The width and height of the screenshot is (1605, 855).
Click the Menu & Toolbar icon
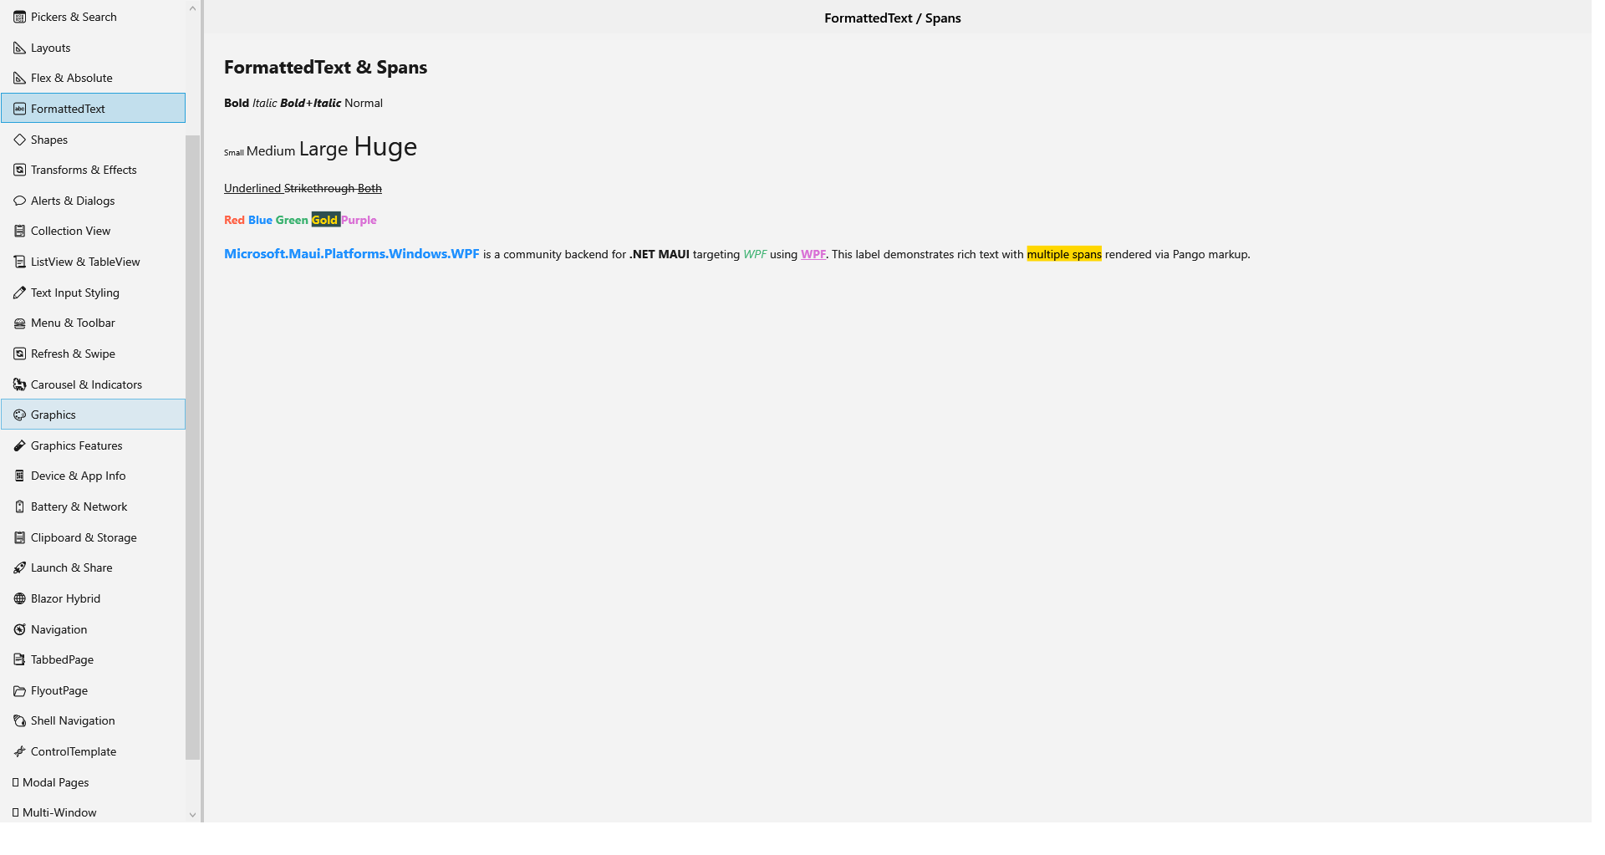[20, 323]
